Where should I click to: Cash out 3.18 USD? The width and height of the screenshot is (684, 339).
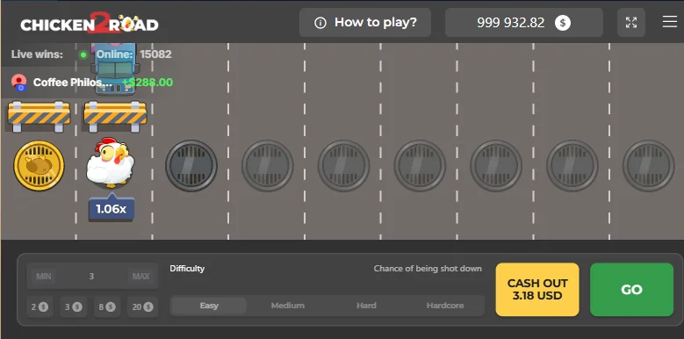click(537, 289)
